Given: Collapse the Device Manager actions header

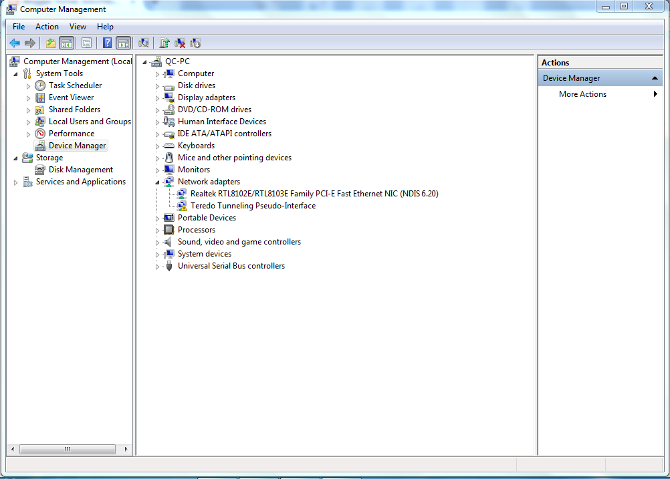Looking at the screenshot, I should [x=655, y=78].
